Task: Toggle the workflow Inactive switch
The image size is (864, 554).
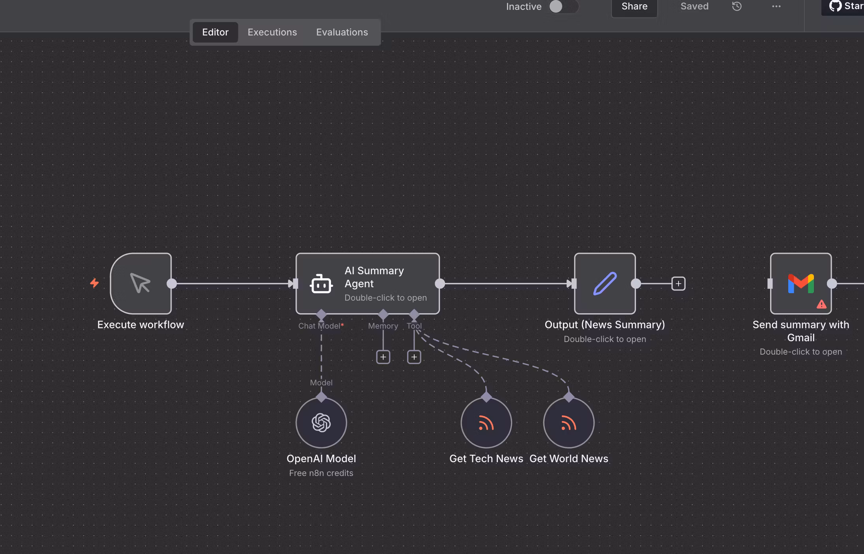Action: (563, 6)
